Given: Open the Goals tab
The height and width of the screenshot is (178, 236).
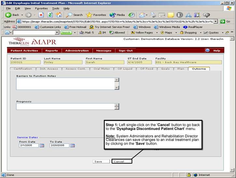Looking at the screenshot, I should pos(165,69).
